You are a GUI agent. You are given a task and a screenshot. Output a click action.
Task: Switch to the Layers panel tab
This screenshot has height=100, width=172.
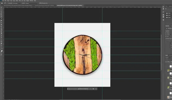coord(167,55)
